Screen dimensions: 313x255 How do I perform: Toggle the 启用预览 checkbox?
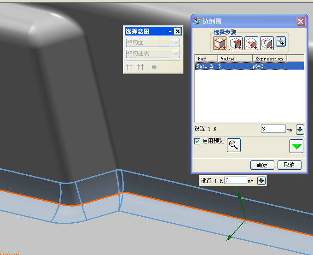pos(197,141)
